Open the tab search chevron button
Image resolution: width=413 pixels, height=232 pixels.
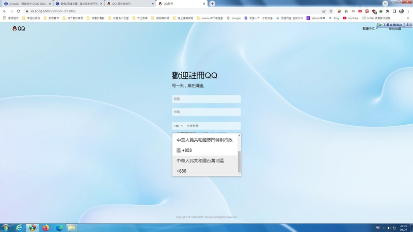click(385, 4)
